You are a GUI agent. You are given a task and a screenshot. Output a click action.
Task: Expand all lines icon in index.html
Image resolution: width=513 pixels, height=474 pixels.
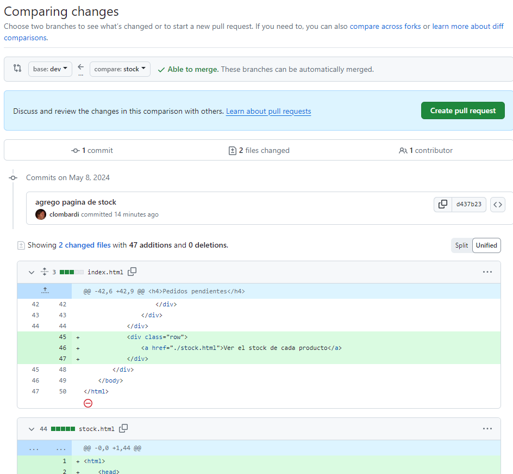coord(45,272)
